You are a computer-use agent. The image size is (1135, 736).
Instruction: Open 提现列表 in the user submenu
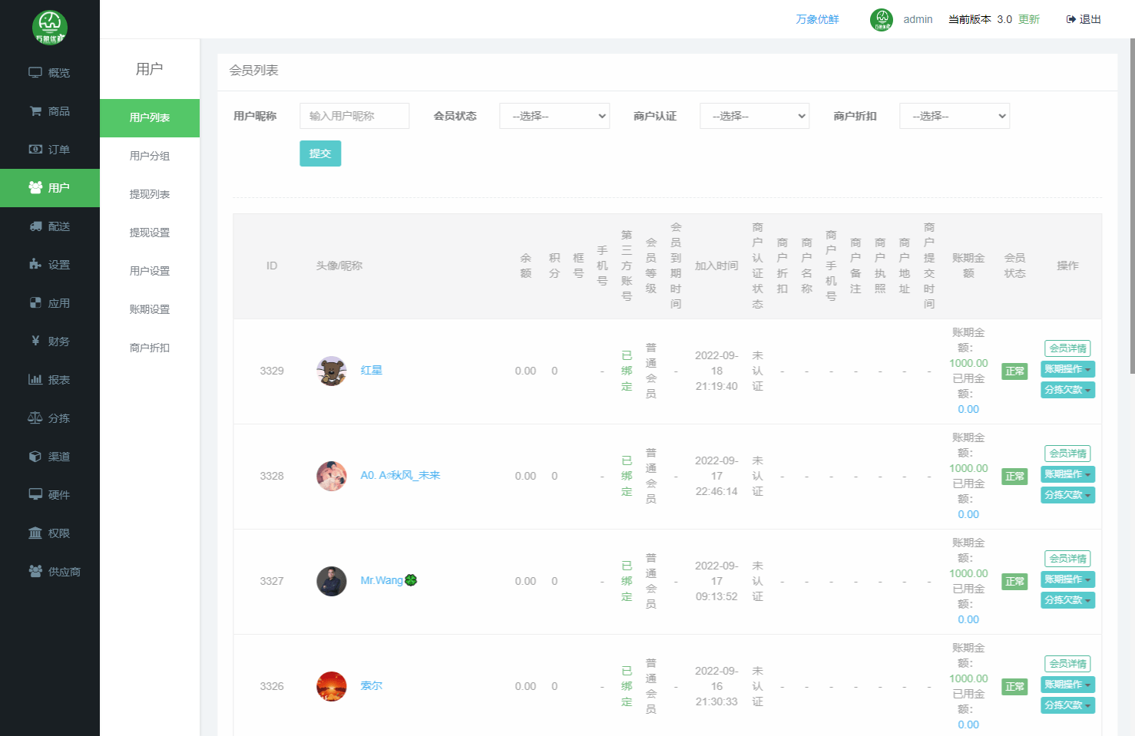150,194
